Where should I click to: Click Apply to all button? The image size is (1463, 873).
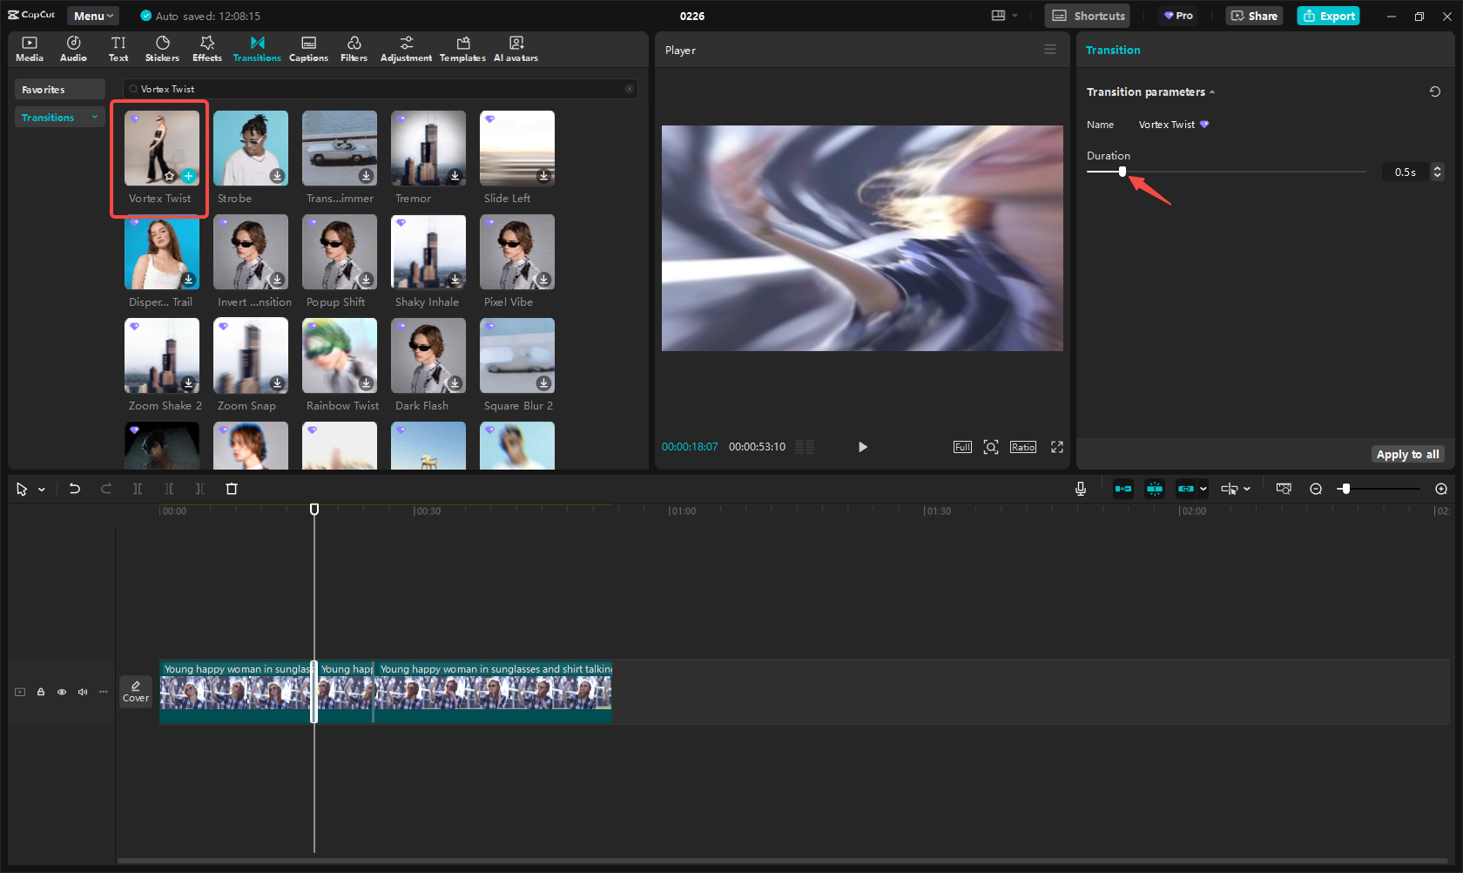click(x=1407, y=454)
